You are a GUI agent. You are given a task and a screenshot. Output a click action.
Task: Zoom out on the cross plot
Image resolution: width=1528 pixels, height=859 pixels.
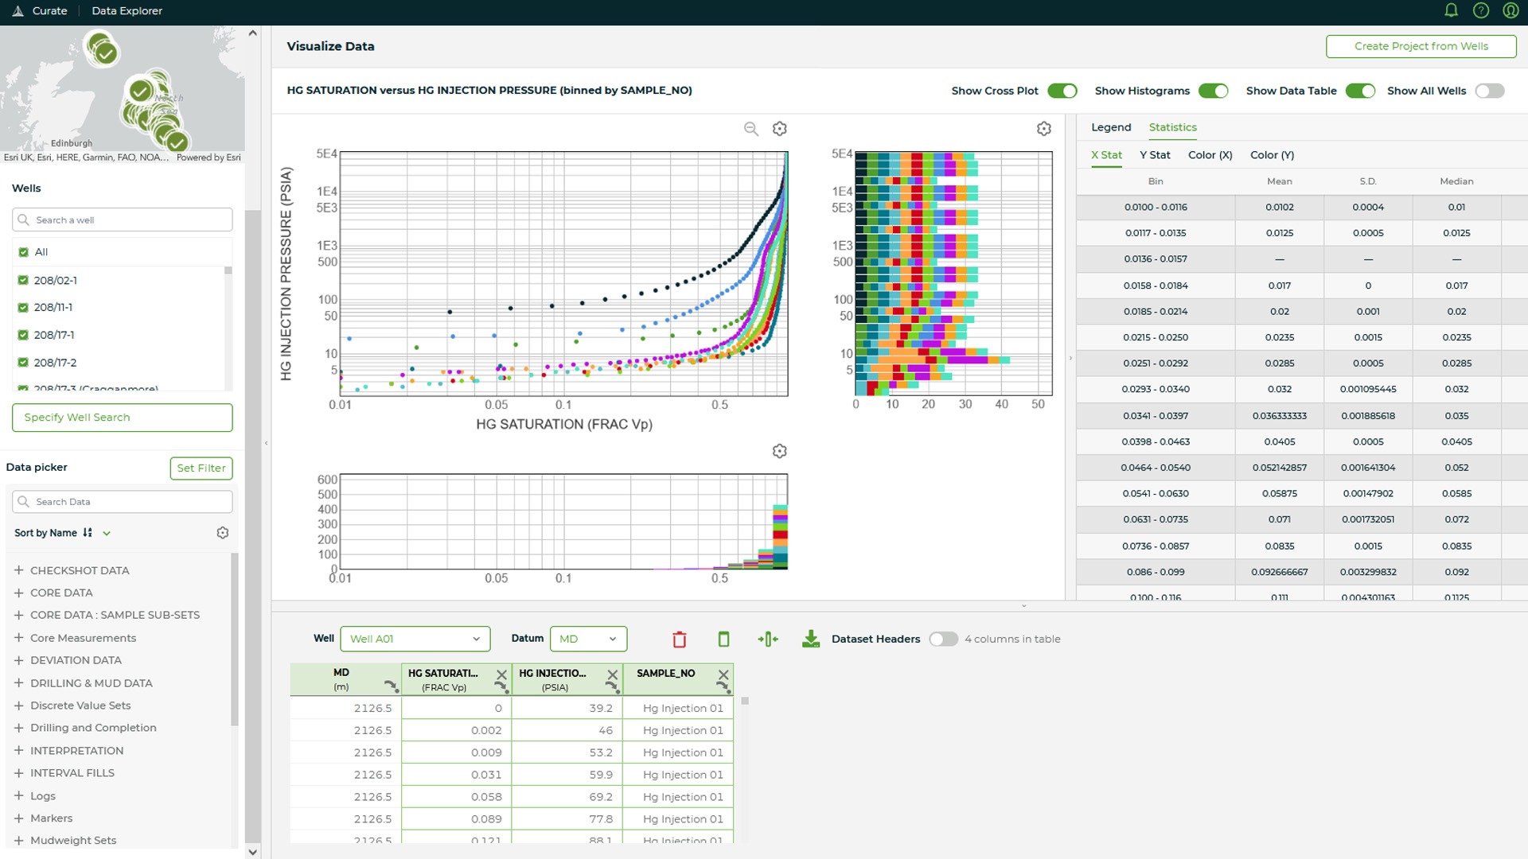pos(751,129)
